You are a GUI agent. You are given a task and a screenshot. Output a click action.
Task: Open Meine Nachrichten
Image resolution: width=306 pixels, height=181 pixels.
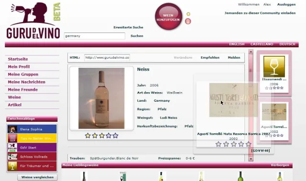pyautogui.click(x=27, y=82)
